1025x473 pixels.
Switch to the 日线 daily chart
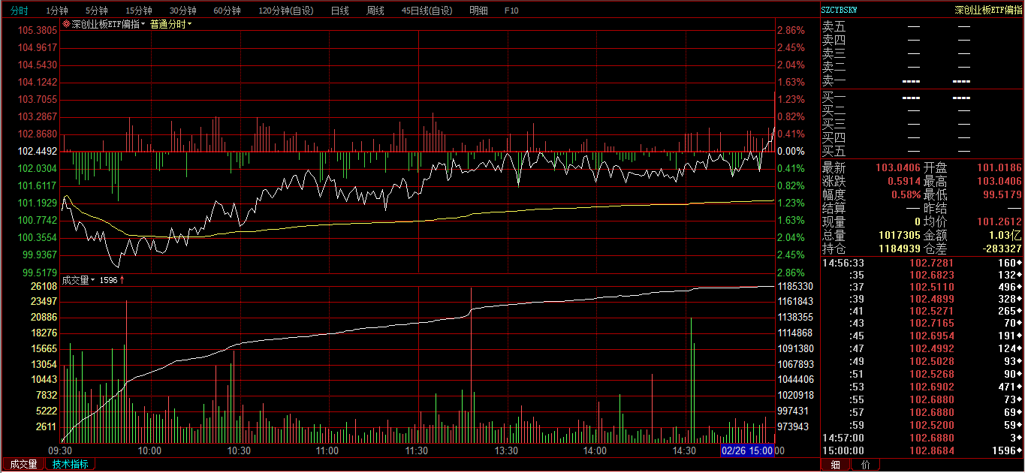pyautogui.click(x=339, y=11)
